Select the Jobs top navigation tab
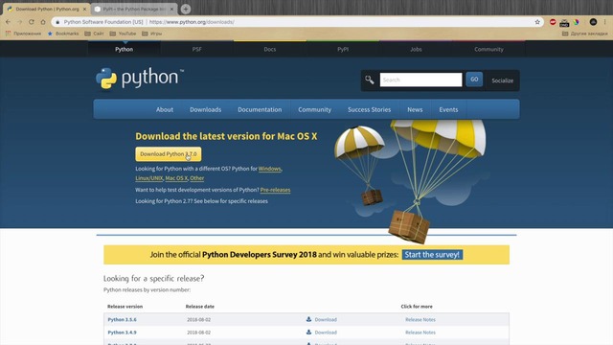This screenshot has height=345, width=613. coord(416,49)
